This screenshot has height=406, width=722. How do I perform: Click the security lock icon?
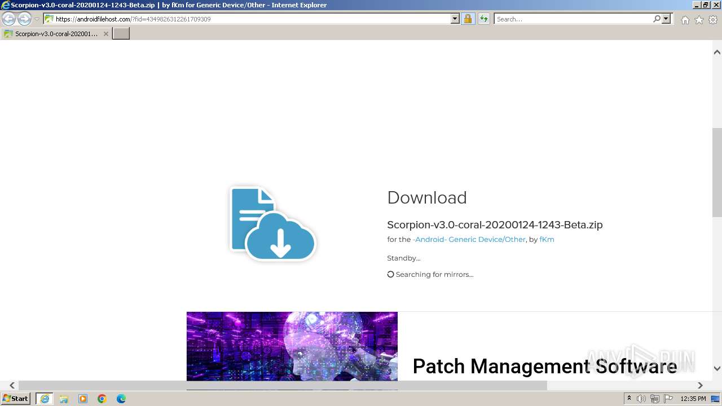pos(468,19)
